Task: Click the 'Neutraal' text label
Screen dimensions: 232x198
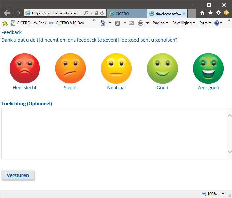Action: (116, 88)
